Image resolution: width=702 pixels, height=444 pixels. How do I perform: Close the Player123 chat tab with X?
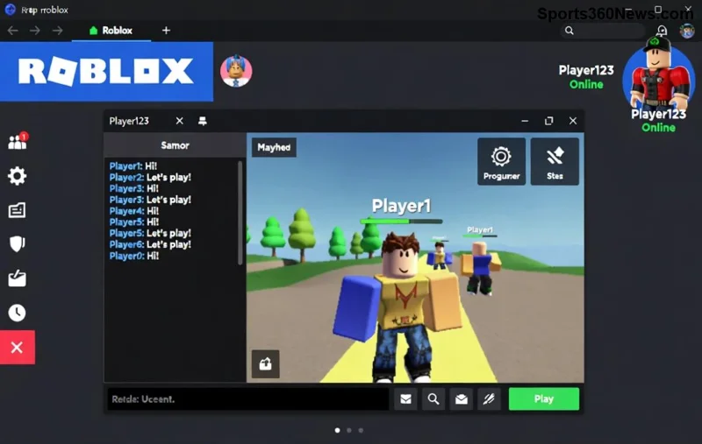tap(180, 121)
